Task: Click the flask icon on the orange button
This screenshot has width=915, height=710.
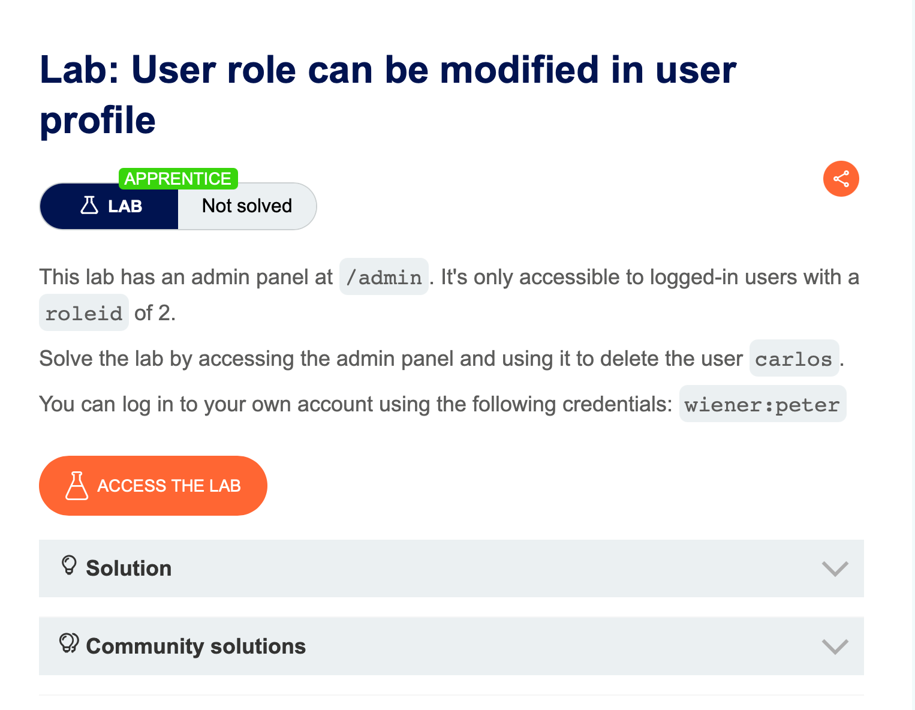Action: 77,486
